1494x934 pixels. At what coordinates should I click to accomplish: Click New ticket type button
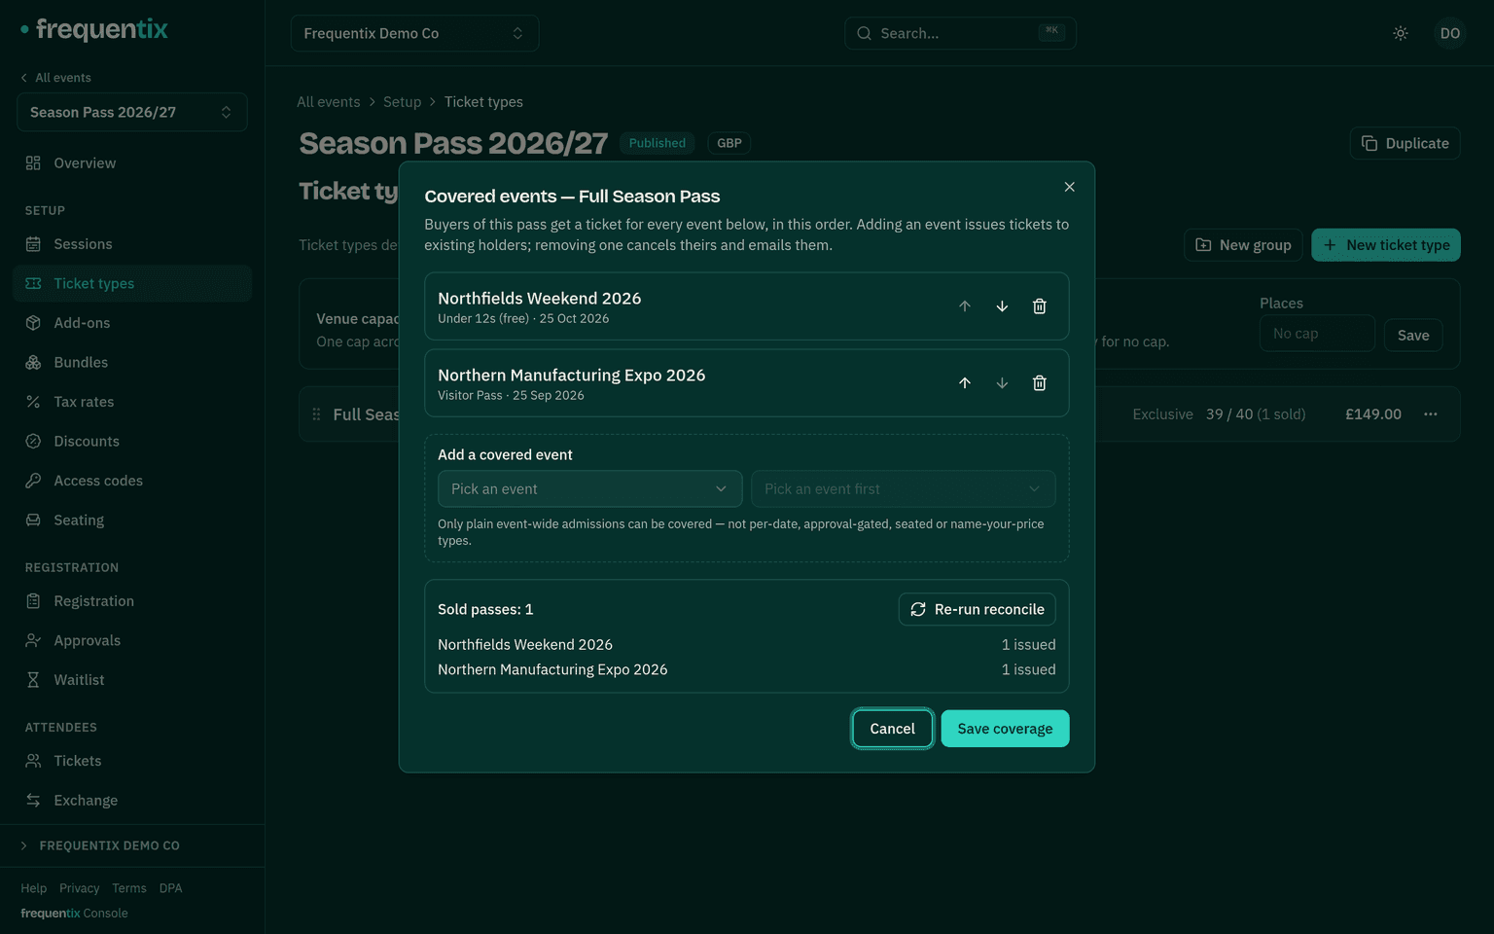click(x=1386, y=245)
